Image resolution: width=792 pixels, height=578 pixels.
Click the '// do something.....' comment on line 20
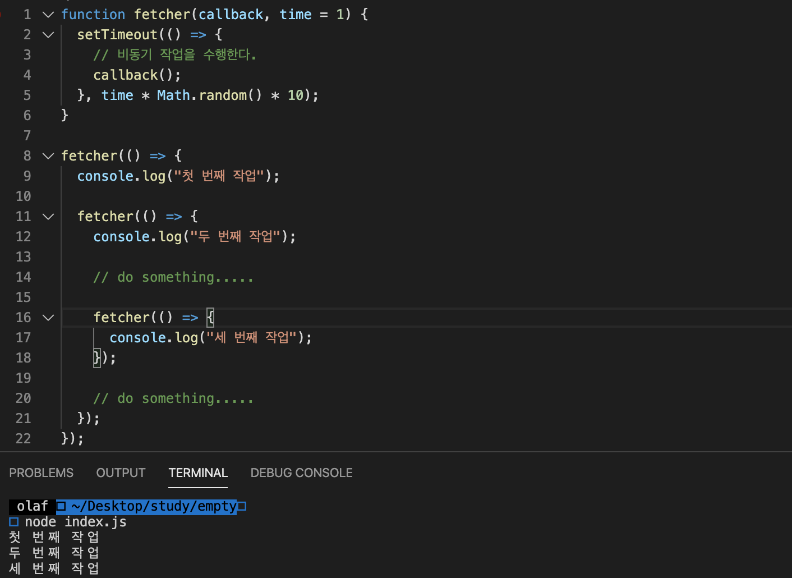tap(173, 398)
